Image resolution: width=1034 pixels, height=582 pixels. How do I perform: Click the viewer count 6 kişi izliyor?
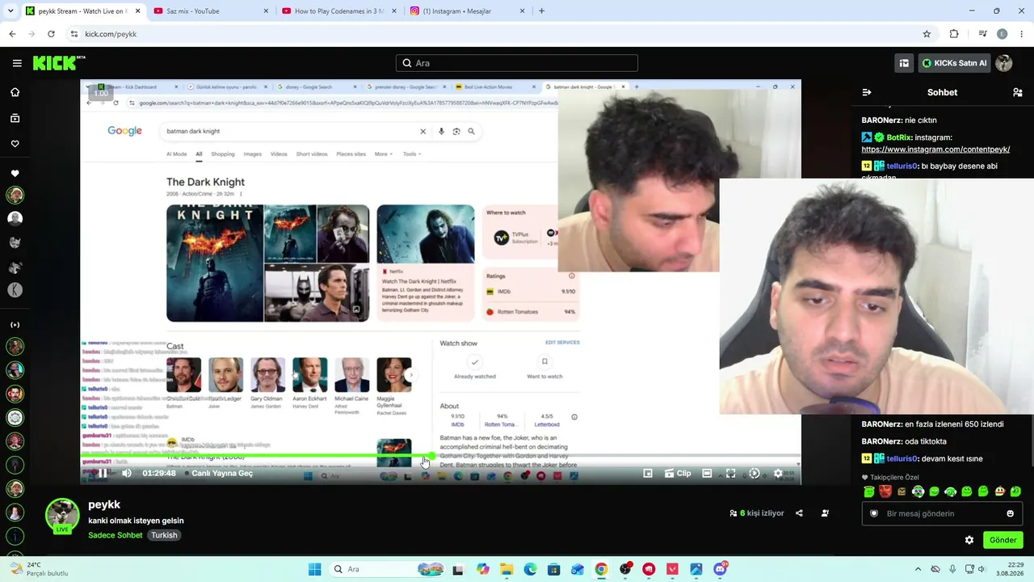point(757,513)
